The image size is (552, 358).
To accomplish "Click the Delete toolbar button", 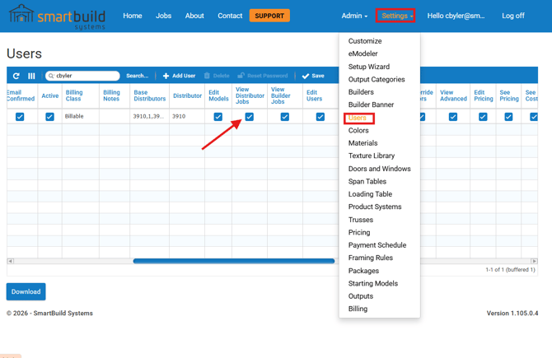I will tap(217, 76).
